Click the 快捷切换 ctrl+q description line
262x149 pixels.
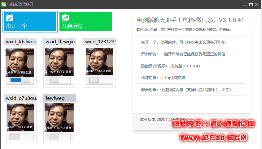click(x=163, y=78)
